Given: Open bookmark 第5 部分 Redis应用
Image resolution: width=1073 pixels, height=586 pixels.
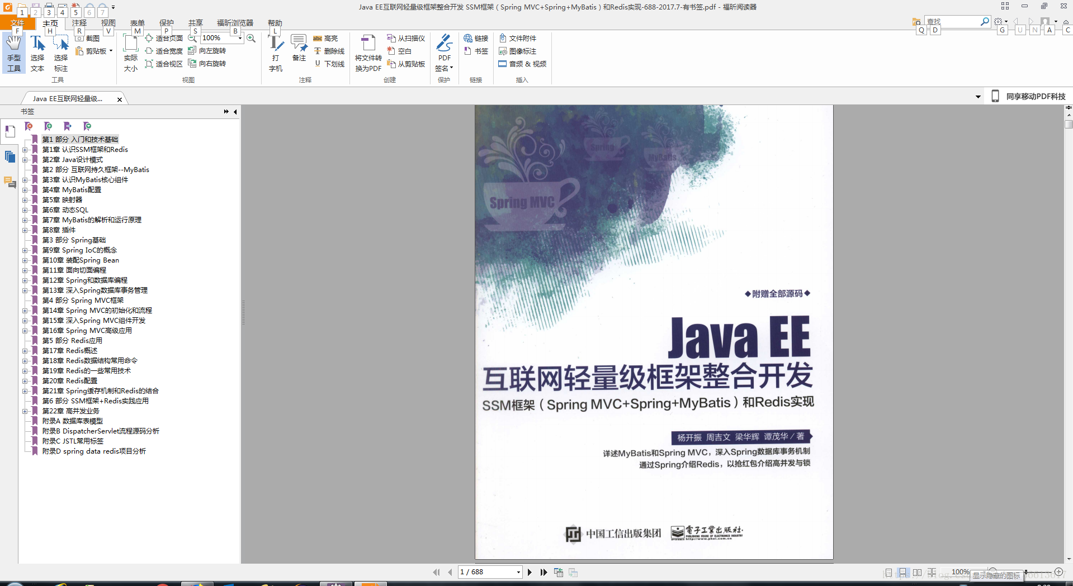Looking at the screenshot, I should pyautogui.click(x=72, y=341).
